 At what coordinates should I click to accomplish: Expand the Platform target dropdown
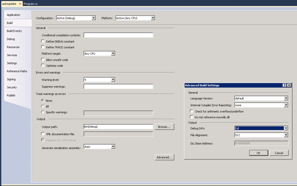click(x=113, y=54)
